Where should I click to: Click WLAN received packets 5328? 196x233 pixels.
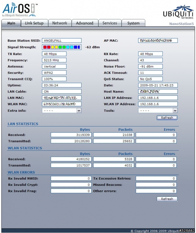pyautogui.click(x=114, y=159)
